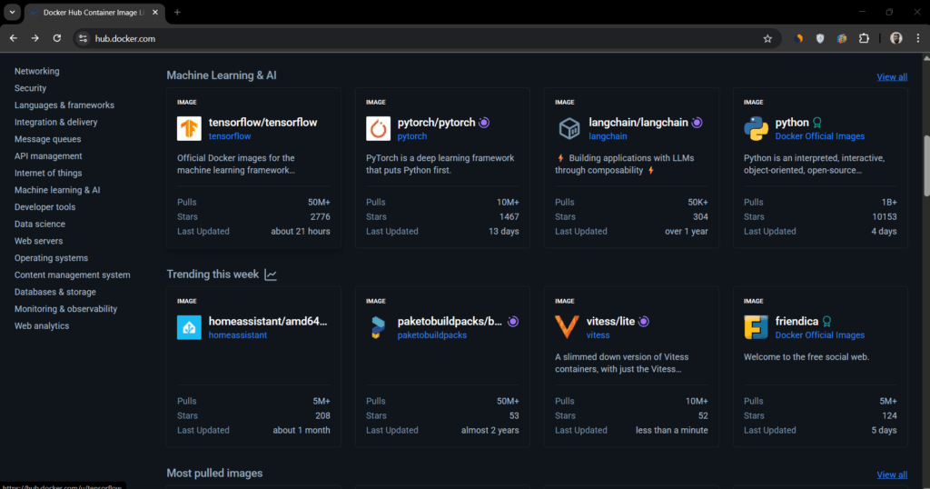Click official image badge next to friendica
This screenshot has width=930, height=489.
pyautogui.click(x=826, y=321)
